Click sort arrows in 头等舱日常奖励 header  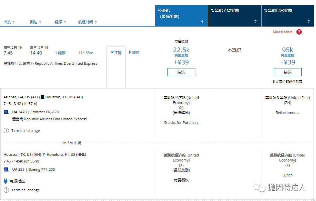click(309, 21)
